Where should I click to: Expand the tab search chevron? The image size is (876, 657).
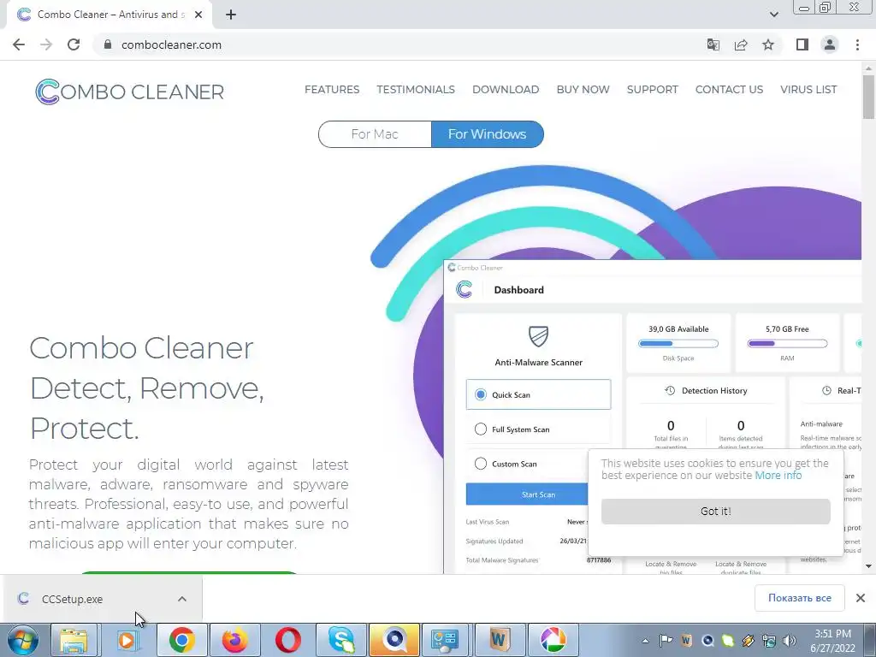(773, 15)
